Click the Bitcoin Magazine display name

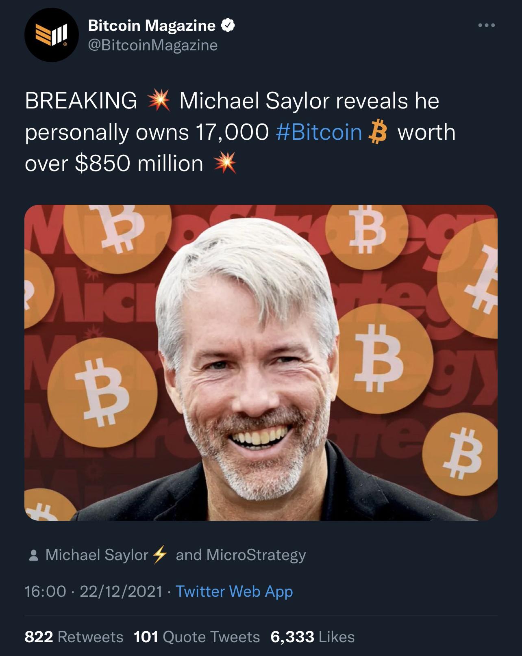coord(152,26)
